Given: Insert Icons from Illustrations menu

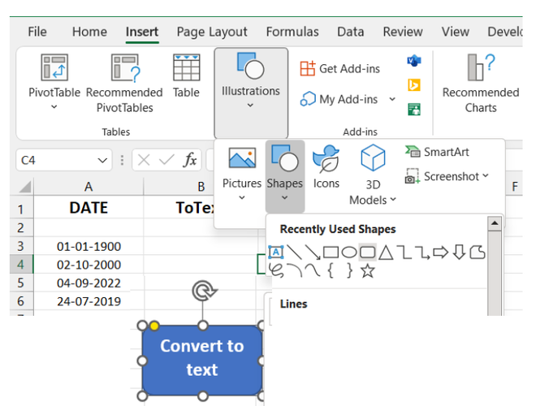Looking at the screenshot, I should (326, 166).
